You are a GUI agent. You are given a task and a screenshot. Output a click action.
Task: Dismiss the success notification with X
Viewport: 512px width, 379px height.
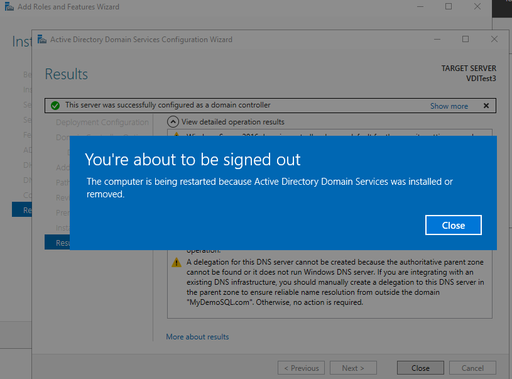(x=486, y=106)
